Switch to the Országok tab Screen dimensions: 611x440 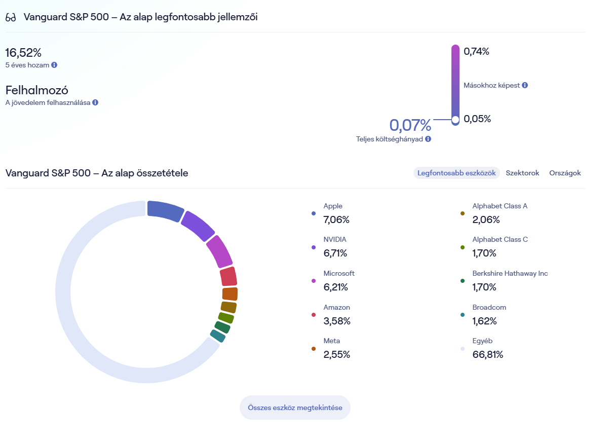[x=565, y=173]
